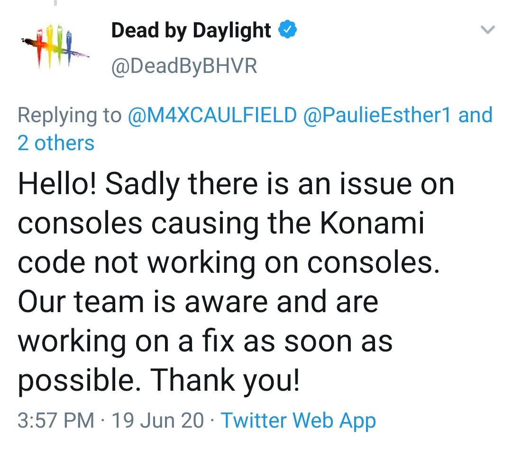This screenshot has width=512, height=449.
Task: Click the word "Sadly" in the tweet
Action: click(x=142, y=184)
